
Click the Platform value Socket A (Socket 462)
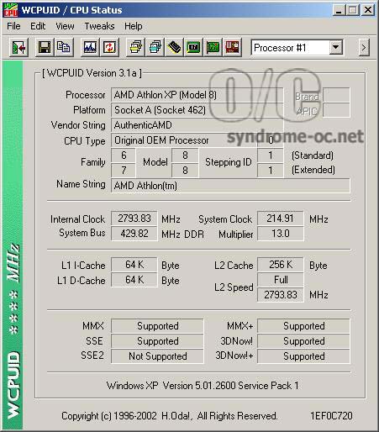click(x=197, y=110)
